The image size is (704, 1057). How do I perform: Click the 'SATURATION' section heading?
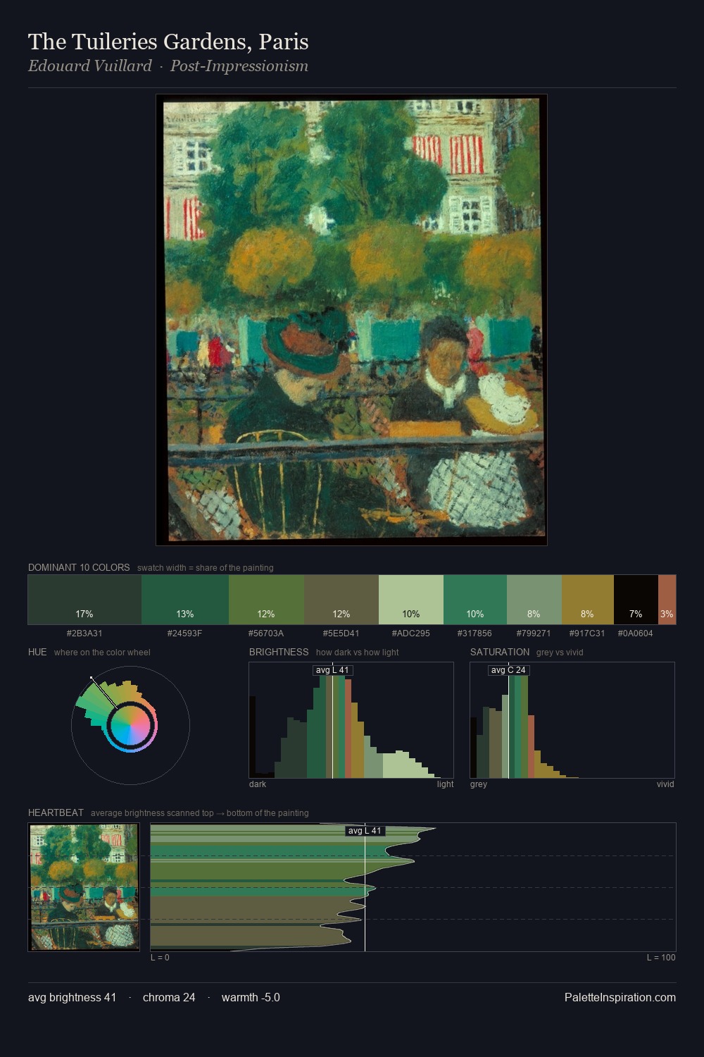coord(500,652)
